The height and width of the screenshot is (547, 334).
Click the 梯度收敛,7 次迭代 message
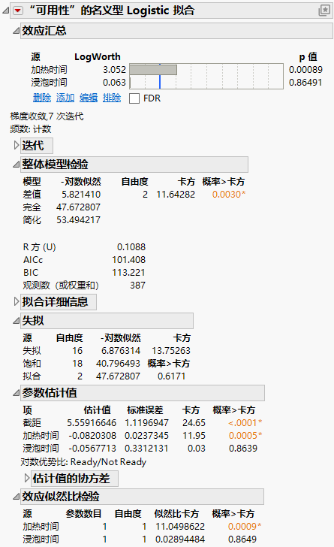[x=47, y=116]
